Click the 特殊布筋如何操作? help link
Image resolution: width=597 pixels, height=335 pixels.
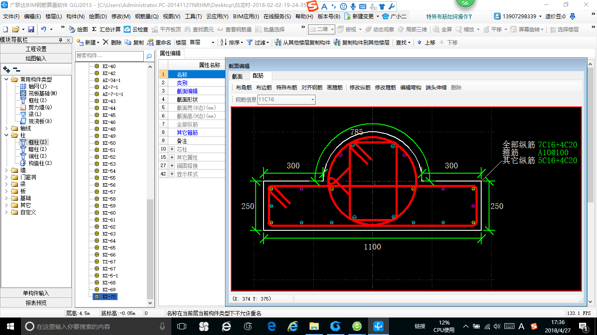[x=449, y=17]
